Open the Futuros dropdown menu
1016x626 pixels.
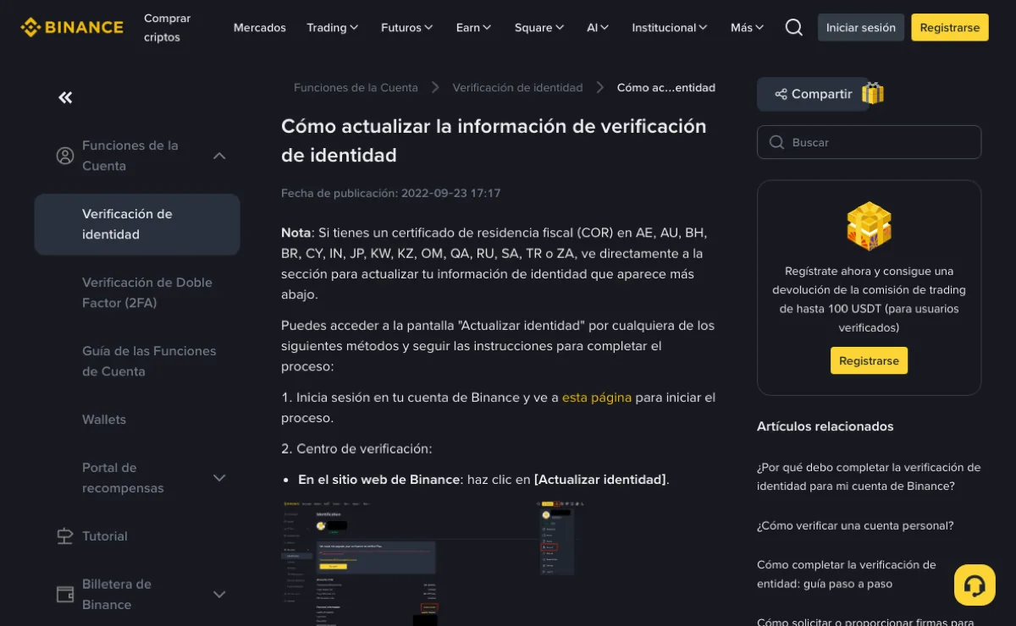tap(406, 27)
